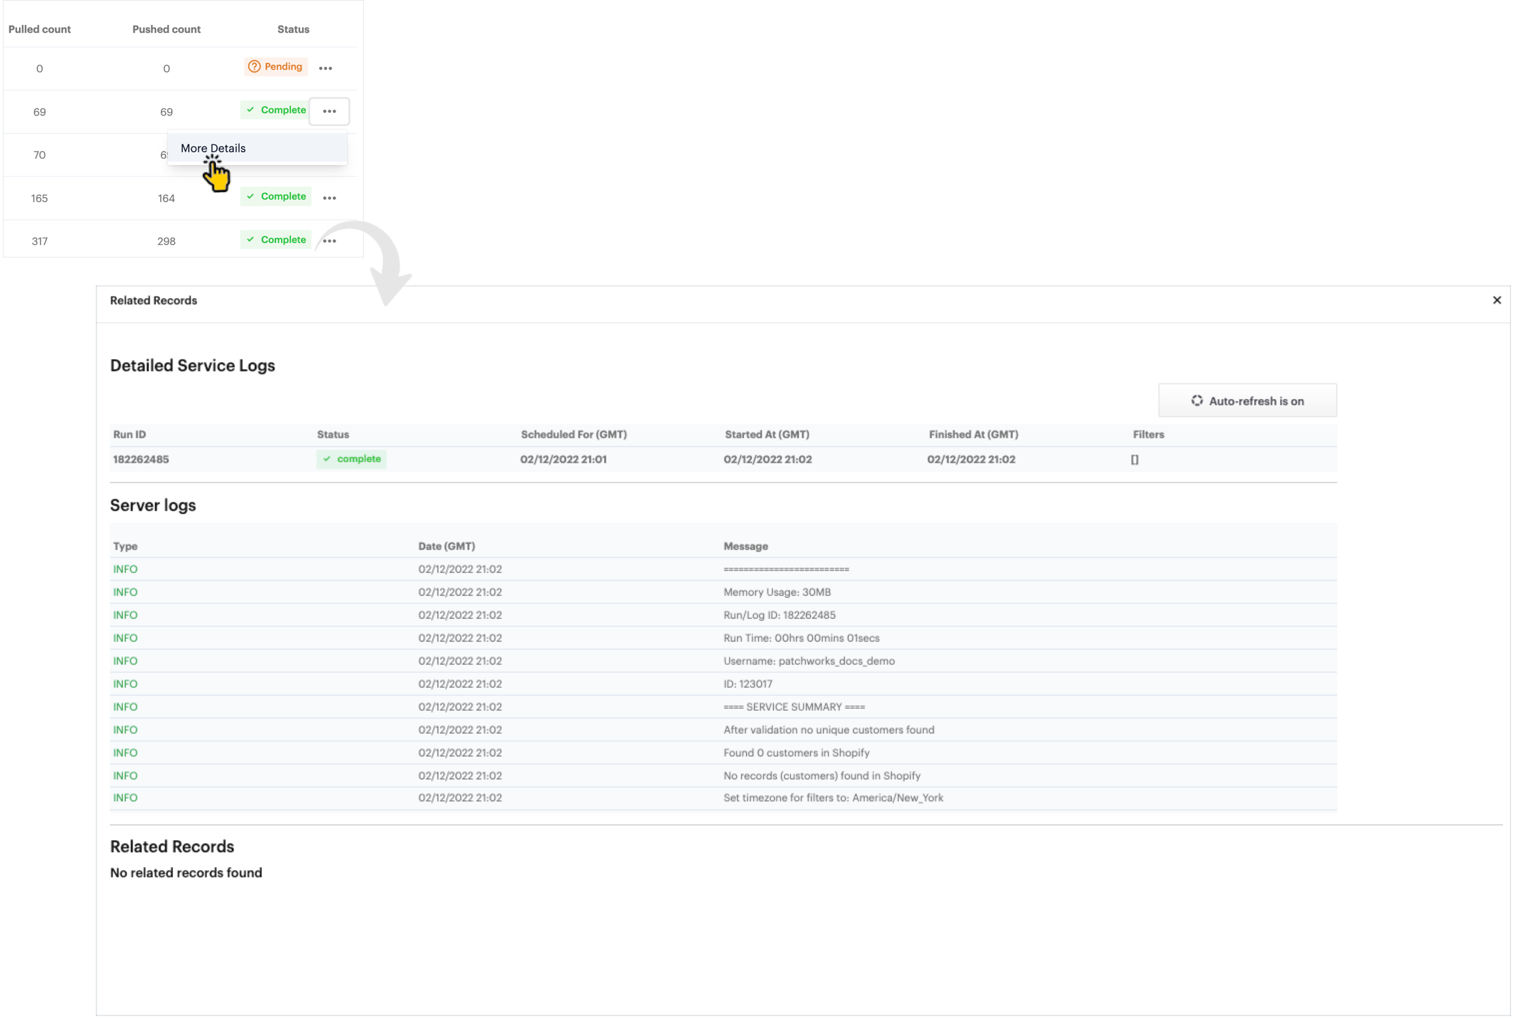Click Run ID 182262485
1513x1018 pixels.
pyautogui.click(x=141, y=459)
